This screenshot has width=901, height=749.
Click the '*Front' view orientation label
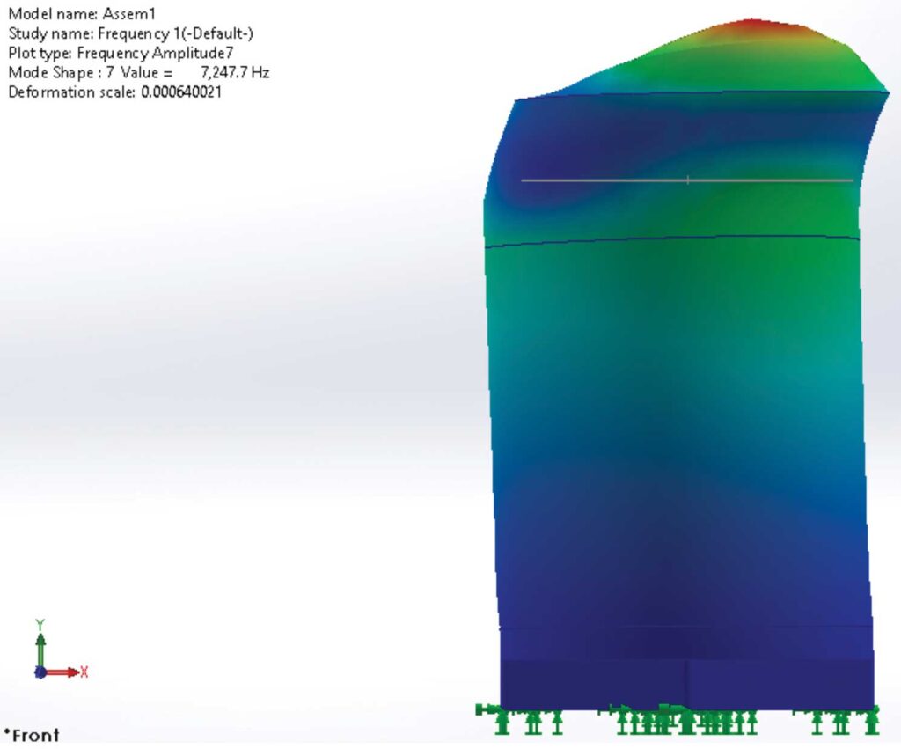[x=29, y=735]
